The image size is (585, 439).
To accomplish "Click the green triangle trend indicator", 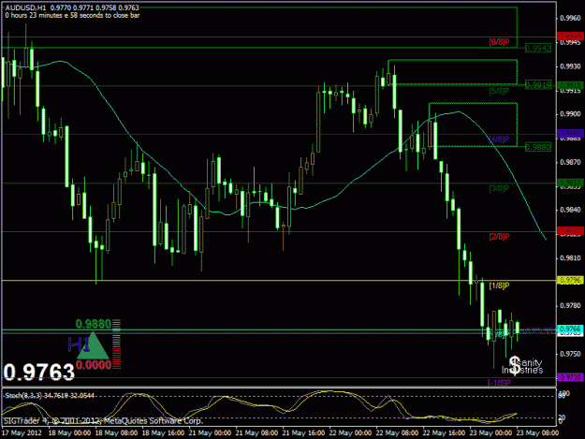I will (x=93, y=345).
